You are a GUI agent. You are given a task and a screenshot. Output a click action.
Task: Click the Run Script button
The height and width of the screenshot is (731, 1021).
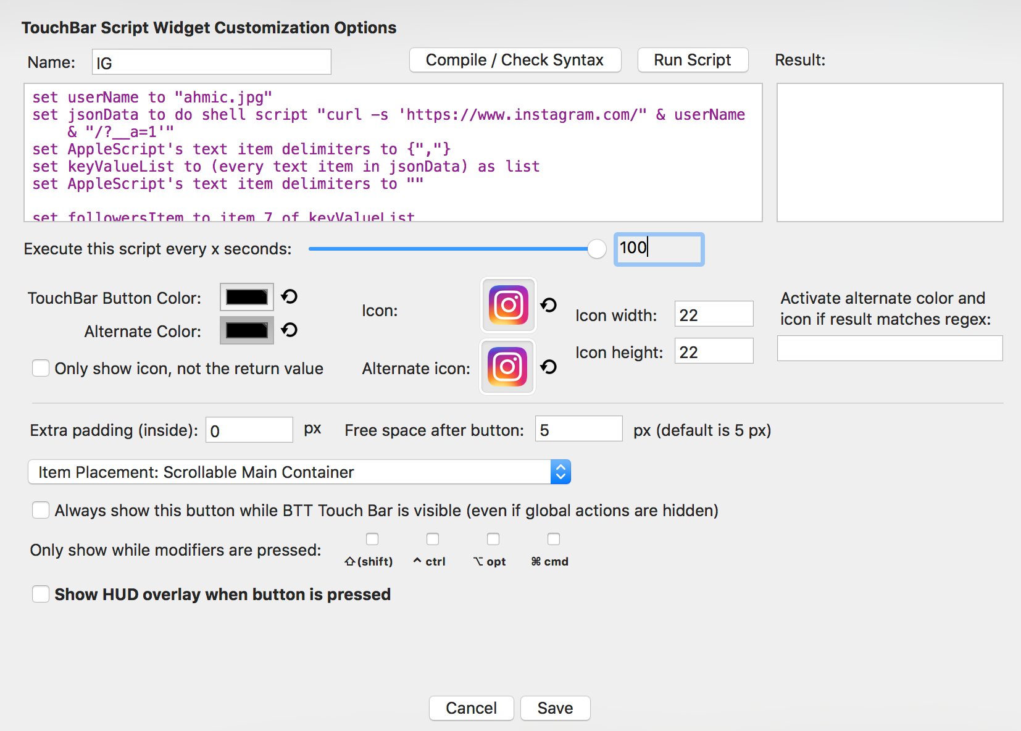[693, 60]
